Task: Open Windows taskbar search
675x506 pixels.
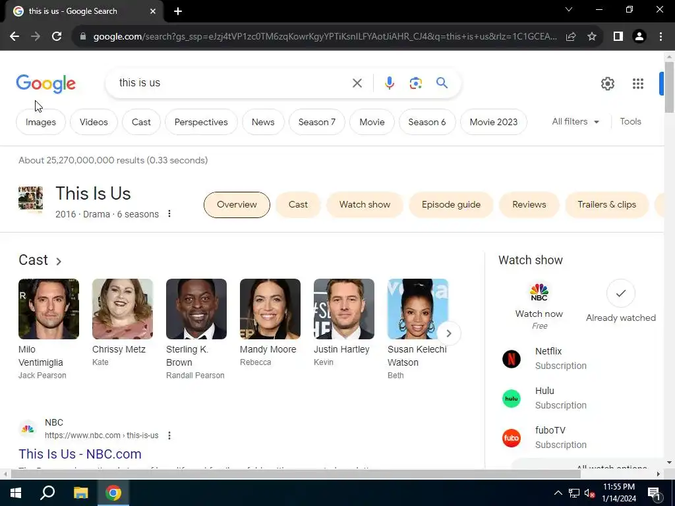Action: 47,493
